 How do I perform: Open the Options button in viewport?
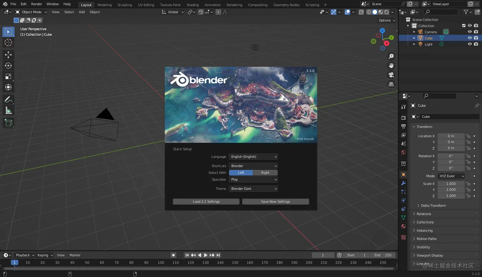387,20
